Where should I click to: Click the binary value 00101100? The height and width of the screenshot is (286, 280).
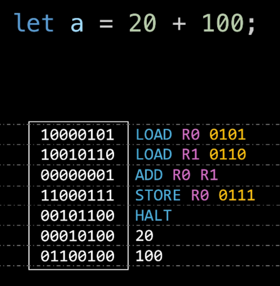[x=77, y=215]
